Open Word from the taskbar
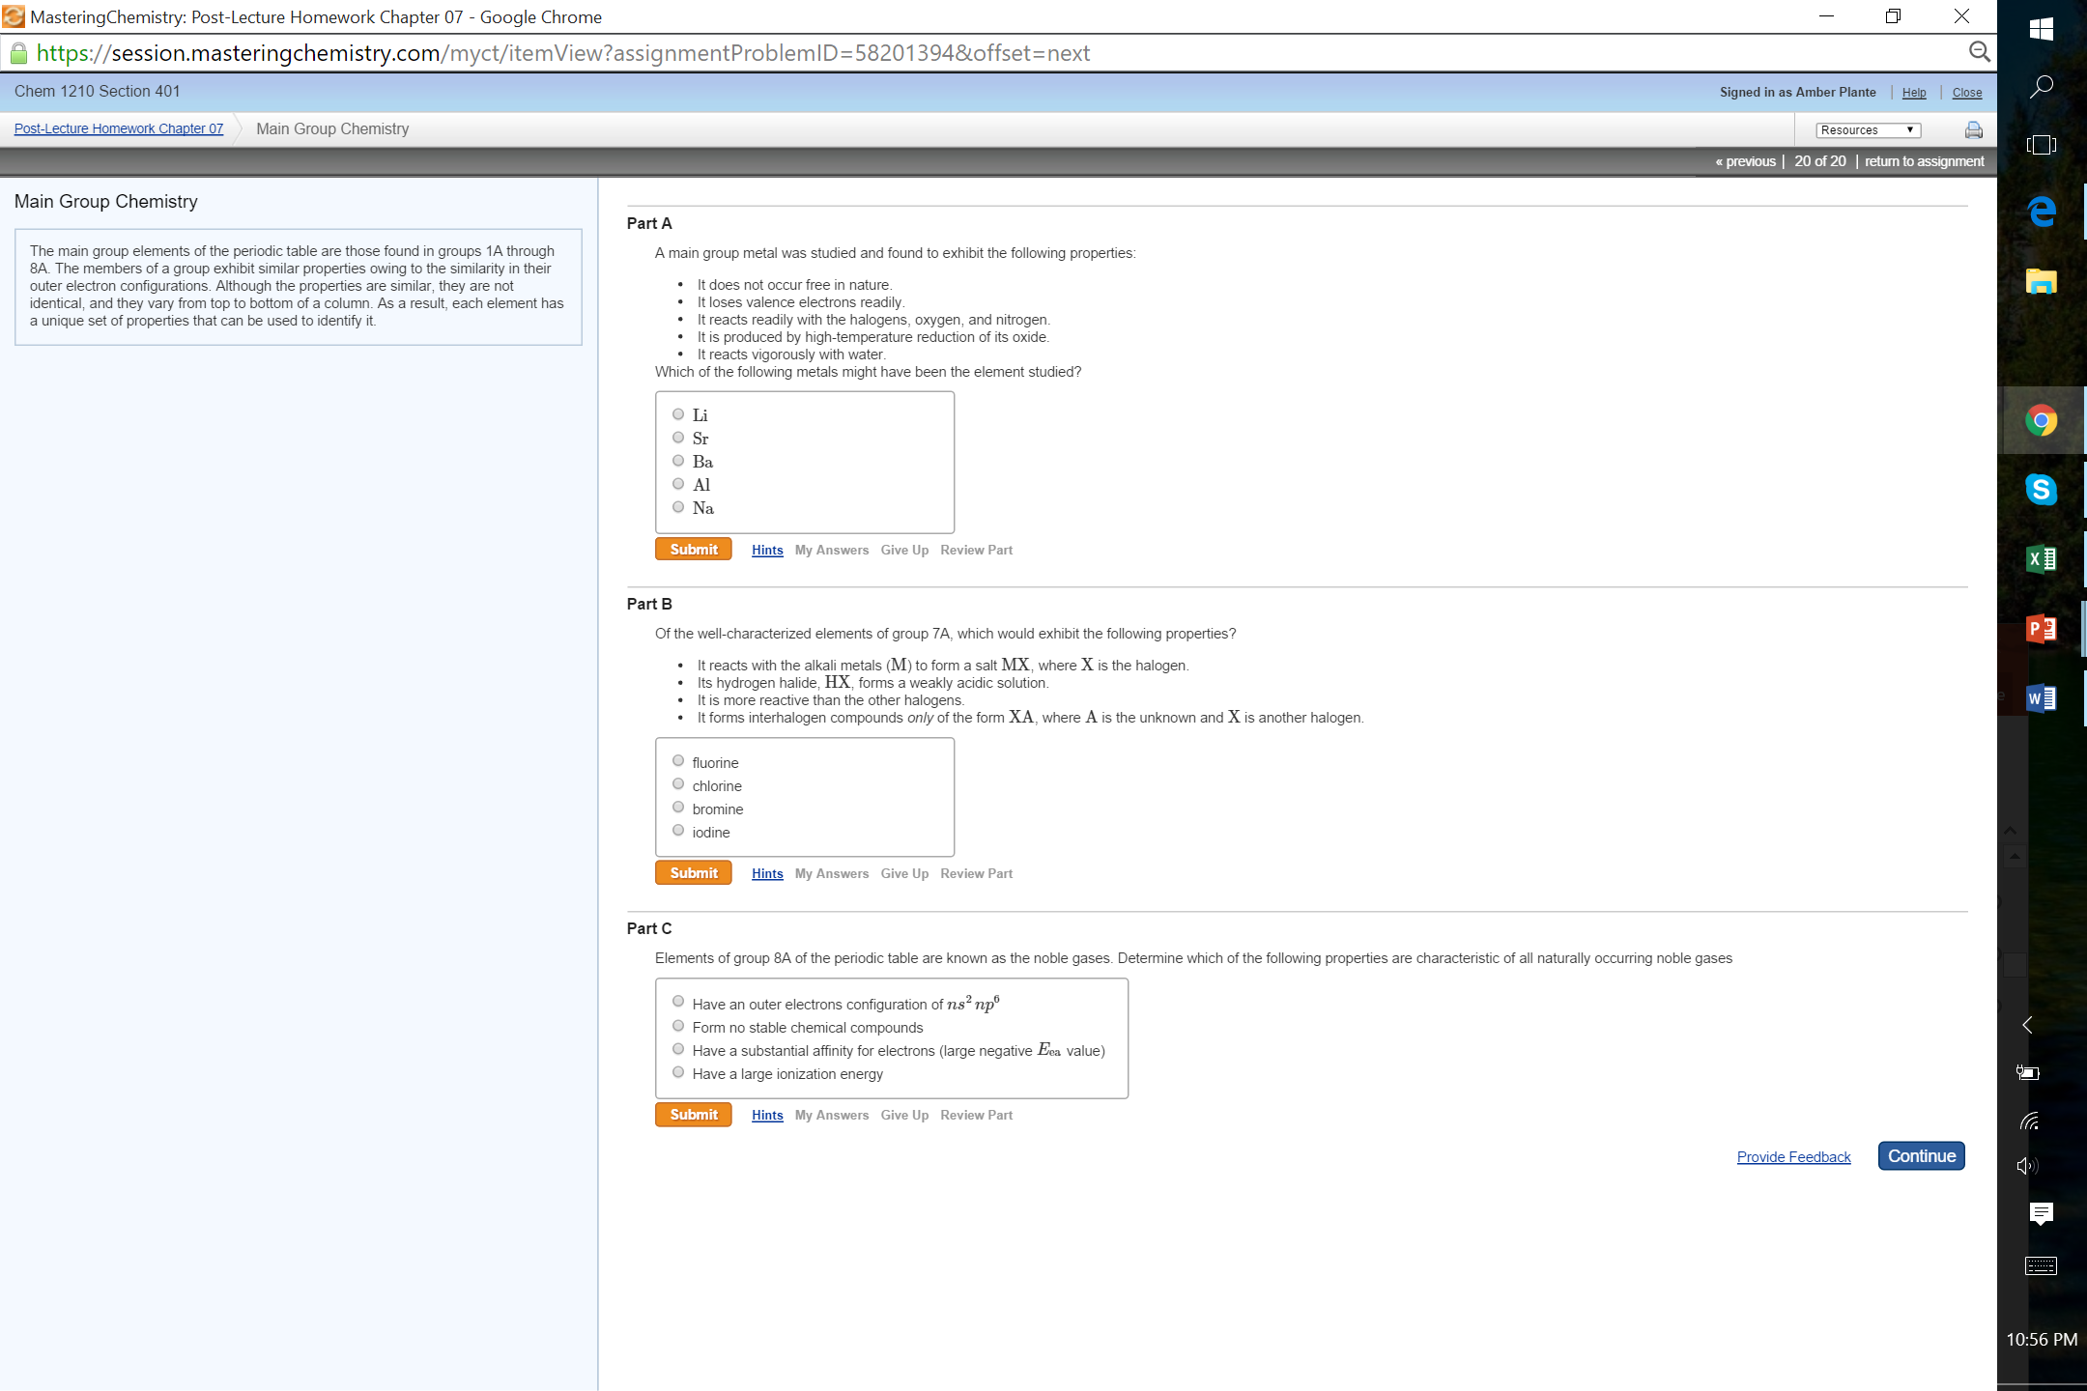Image resolution: width=2087 pixels, height=1391 pixels. coord(2041,697)
